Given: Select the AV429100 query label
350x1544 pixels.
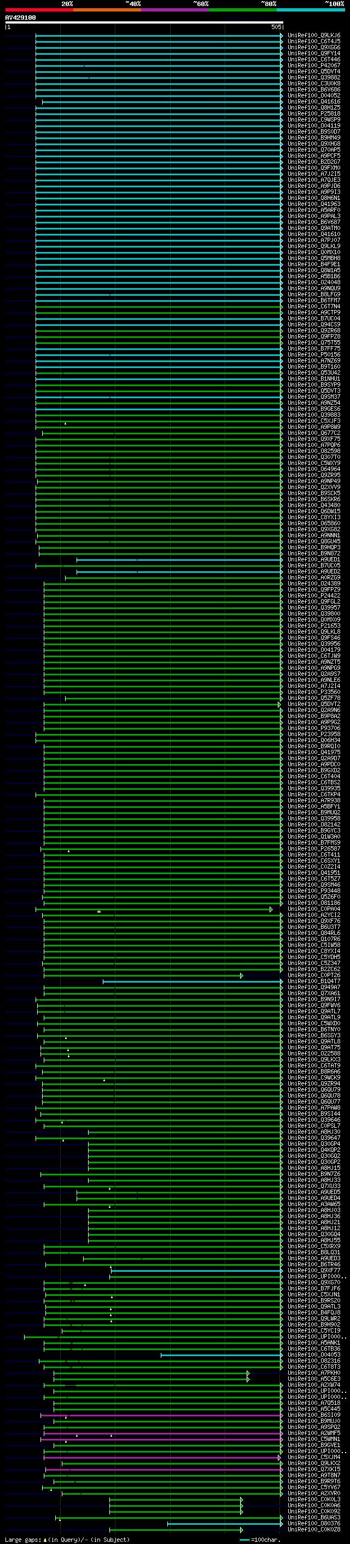Looking at the screenshot, I should 20,18.
